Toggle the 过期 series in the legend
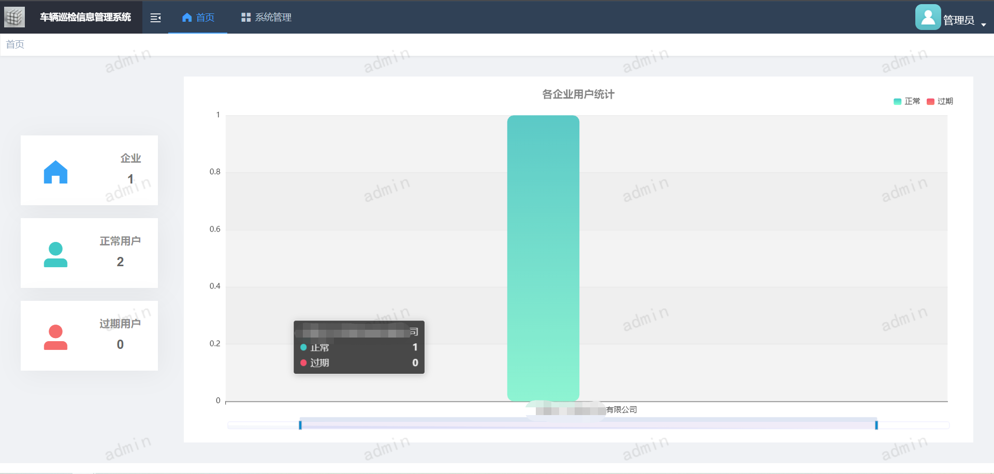994x474 pixels. tap(940, 101)
